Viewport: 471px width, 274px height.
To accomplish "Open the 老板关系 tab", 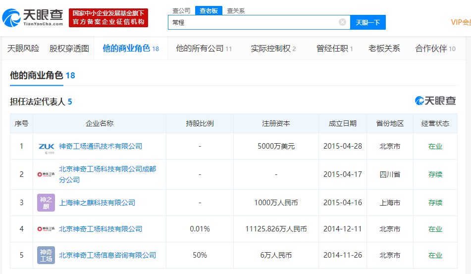I will [384, 49].
